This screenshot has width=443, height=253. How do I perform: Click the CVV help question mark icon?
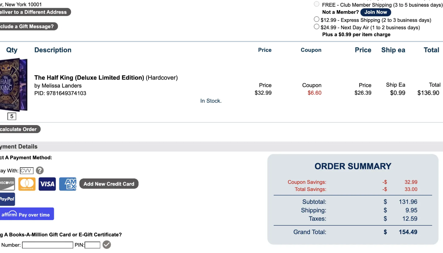point(40,170)
